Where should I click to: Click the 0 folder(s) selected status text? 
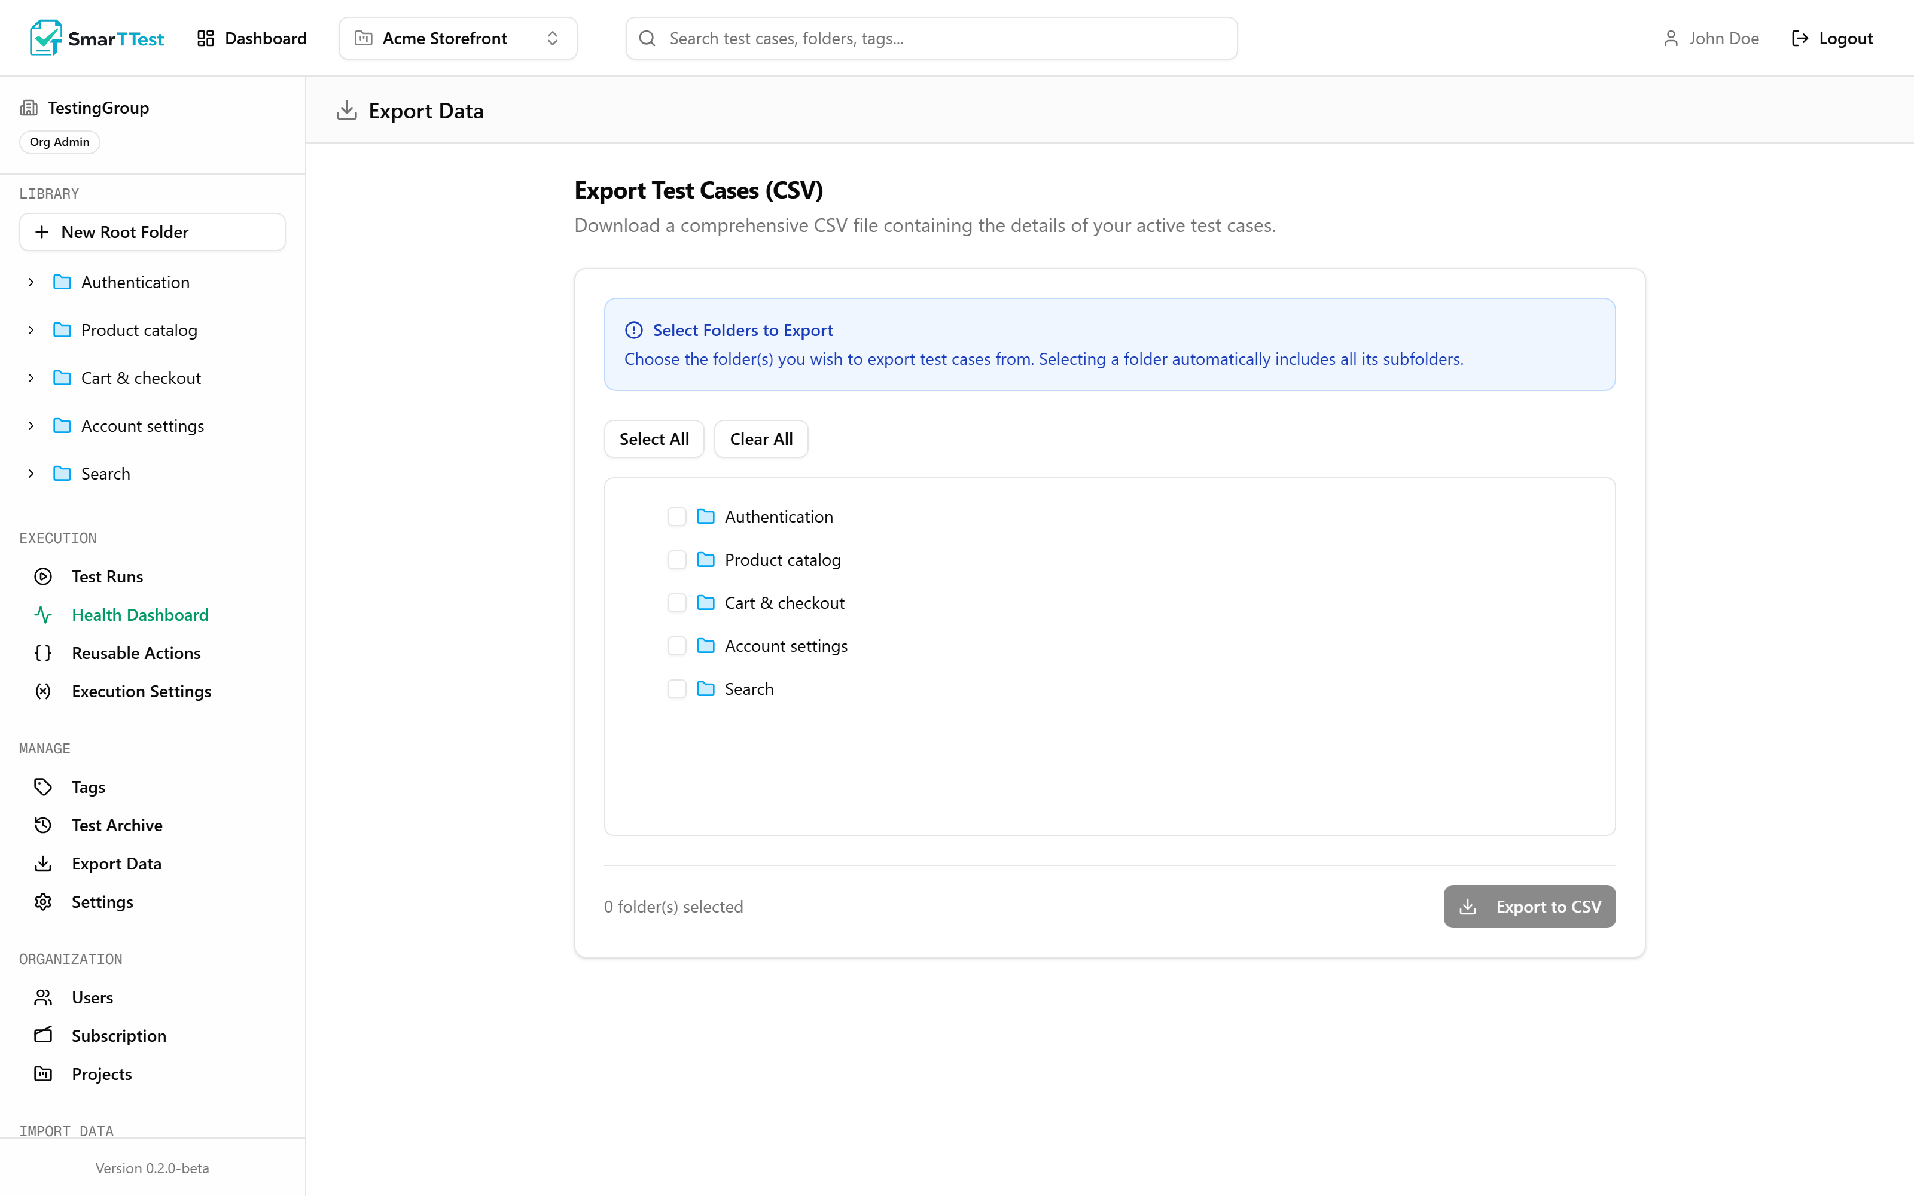click(x=674, y=907)
